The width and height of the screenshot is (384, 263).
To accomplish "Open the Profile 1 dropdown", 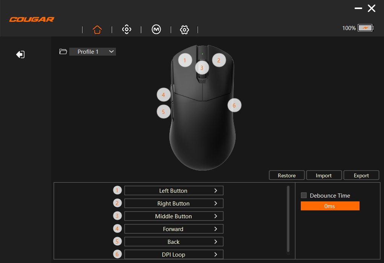I will click(x=93, y=51).
